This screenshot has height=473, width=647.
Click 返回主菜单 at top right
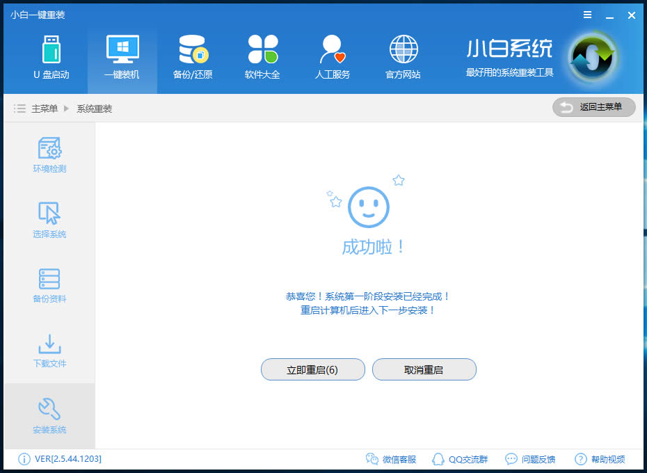[x=593, y=107]
